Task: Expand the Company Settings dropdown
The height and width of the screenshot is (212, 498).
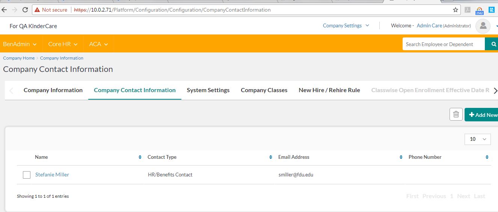Action: 346,26
